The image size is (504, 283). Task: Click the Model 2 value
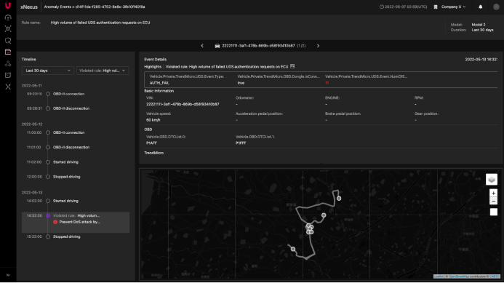[479, 25]
